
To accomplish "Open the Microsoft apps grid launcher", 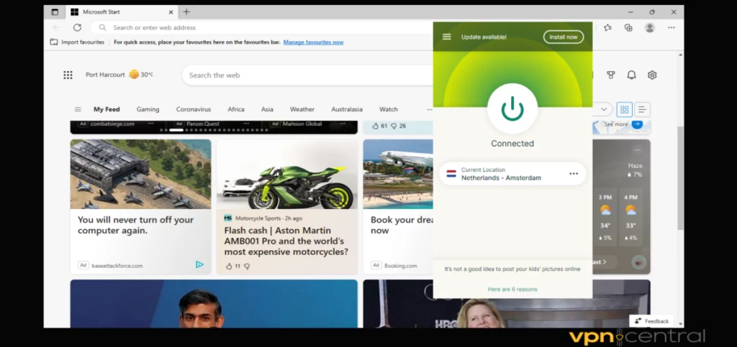I will (x=68, y=75).
